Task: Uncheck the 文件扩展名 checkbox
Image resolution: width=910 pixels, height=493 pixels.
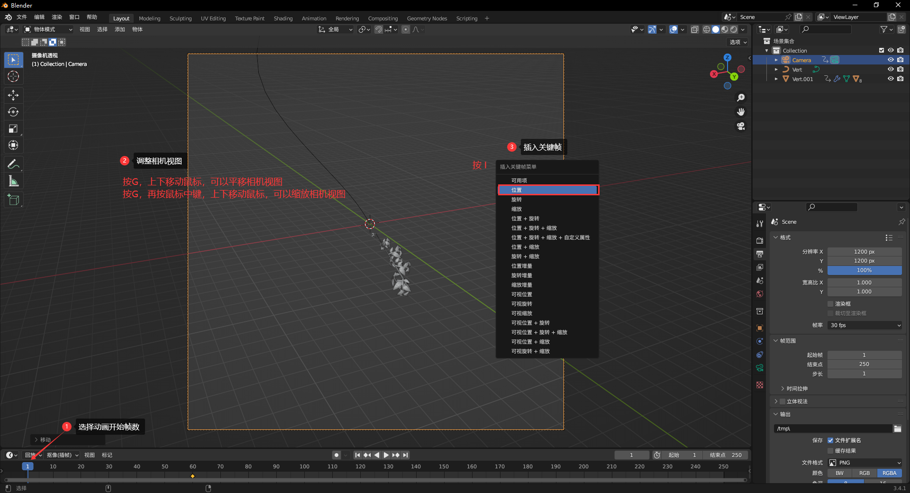Action: coord(830,440)
